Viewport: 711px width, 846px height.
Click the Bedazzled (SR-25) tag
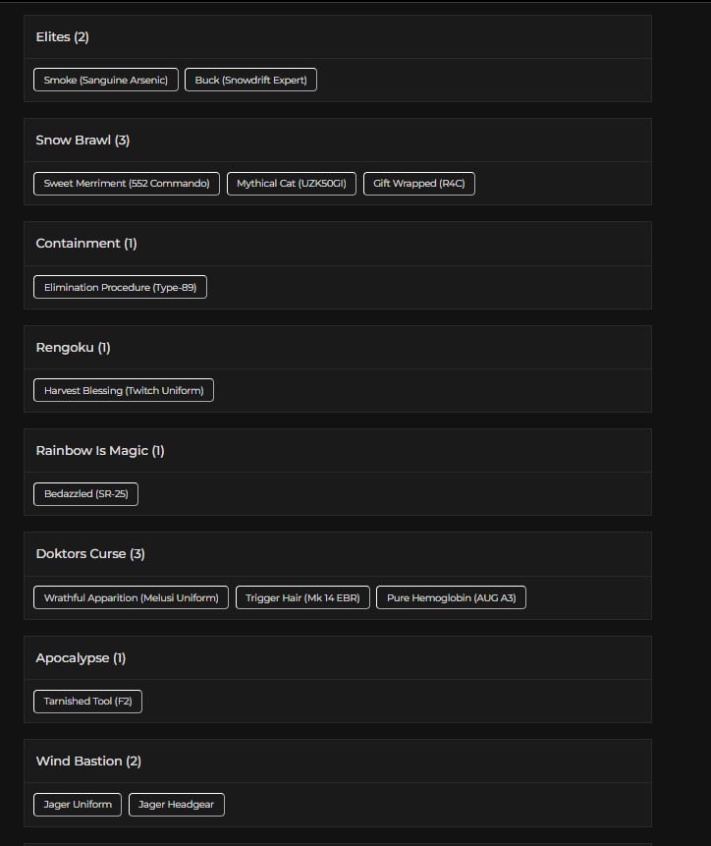[85, 494]
